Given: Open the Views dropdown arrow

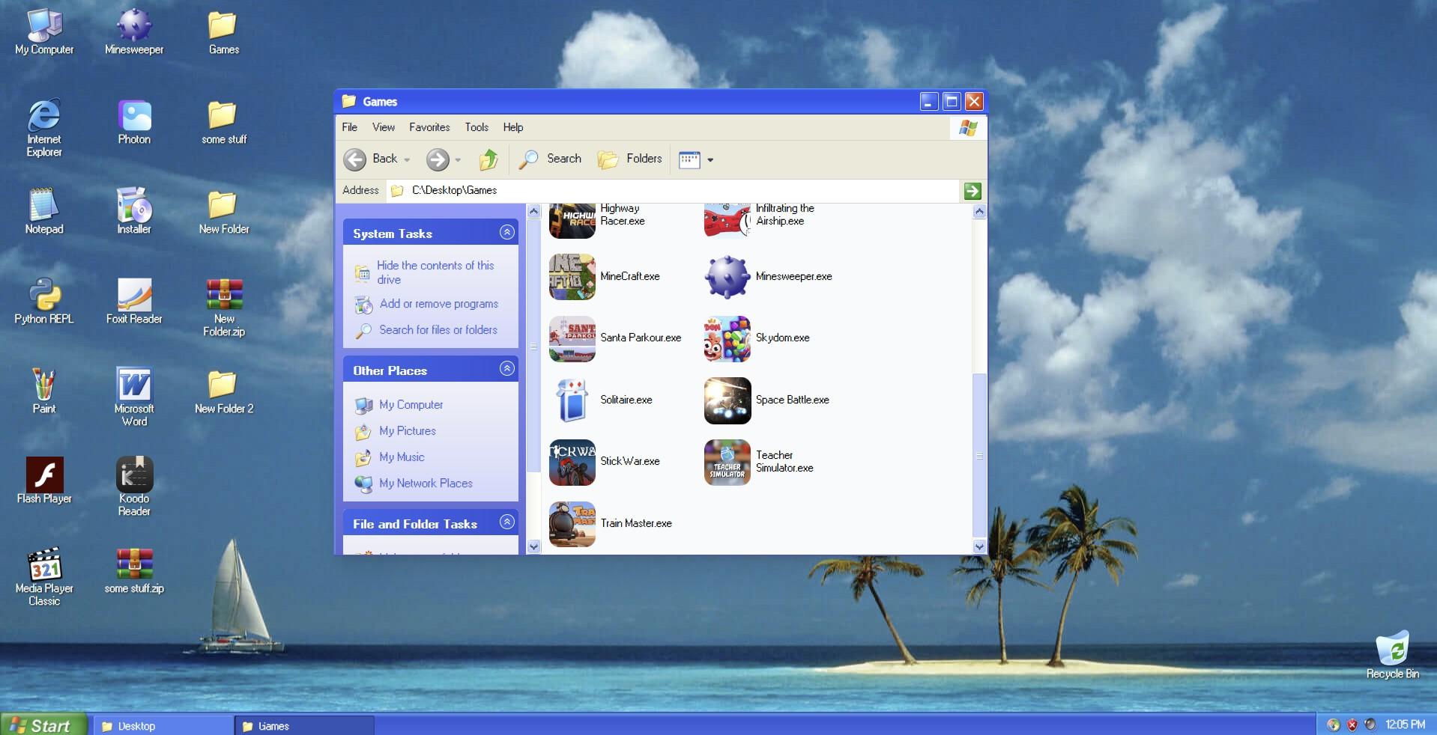Looking at the screenshot, I should click(x=710, y=159).
